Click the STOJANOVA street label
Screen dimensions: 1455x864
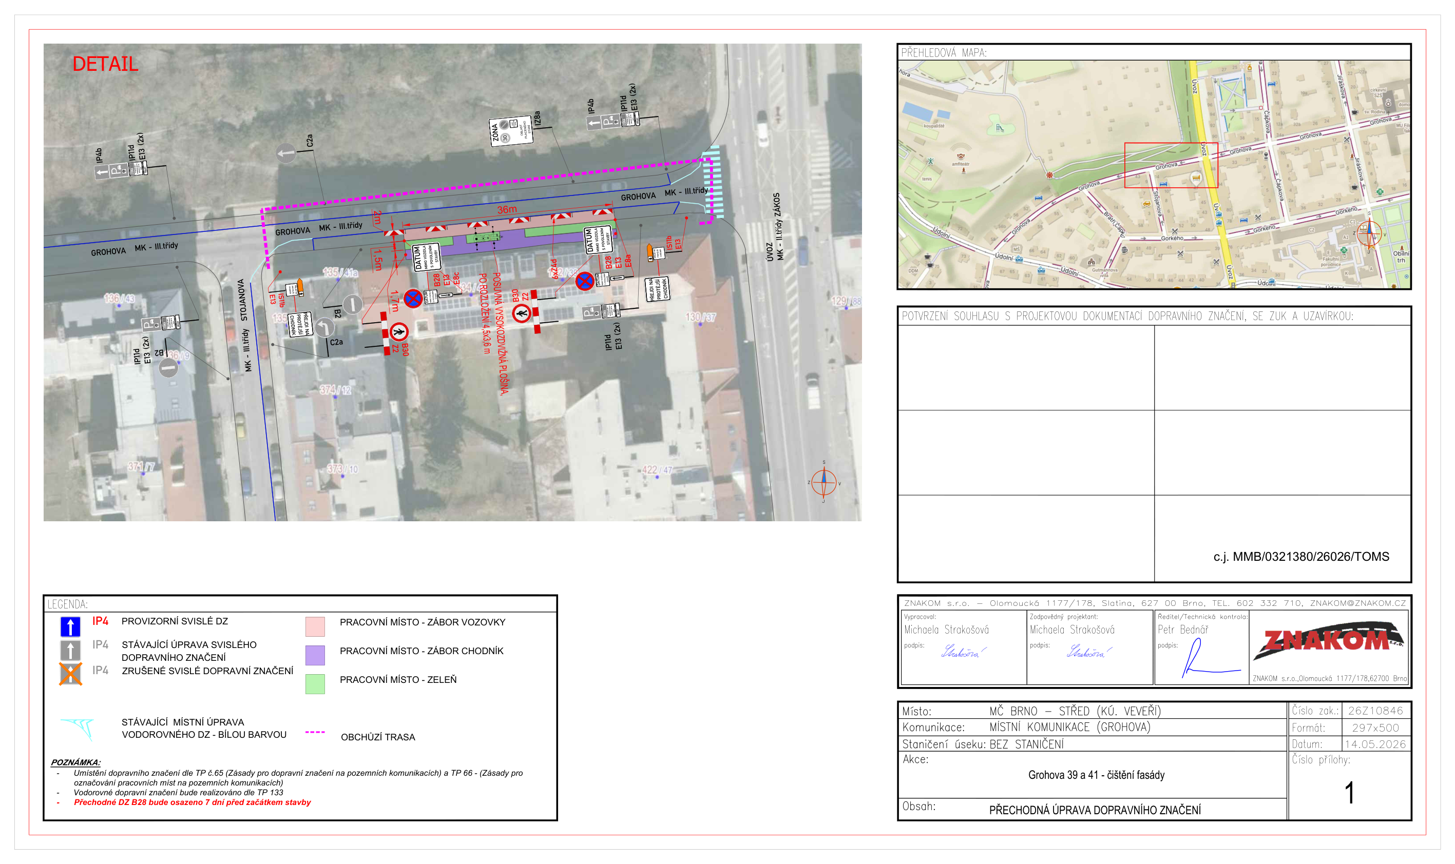pos(242,301)
